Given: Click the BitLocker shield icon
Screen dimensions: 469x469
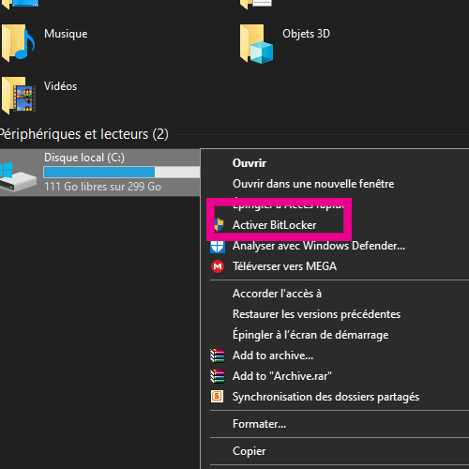Looking at the screenshot, I should pyautogui.click(x=219, y=225).
